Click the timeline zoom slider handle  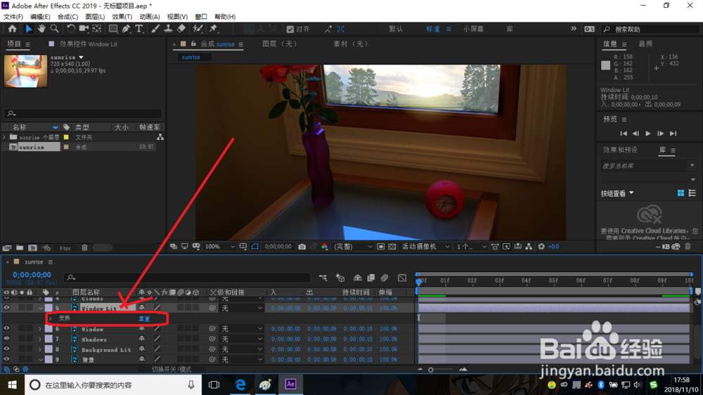(x=431, y=370)
